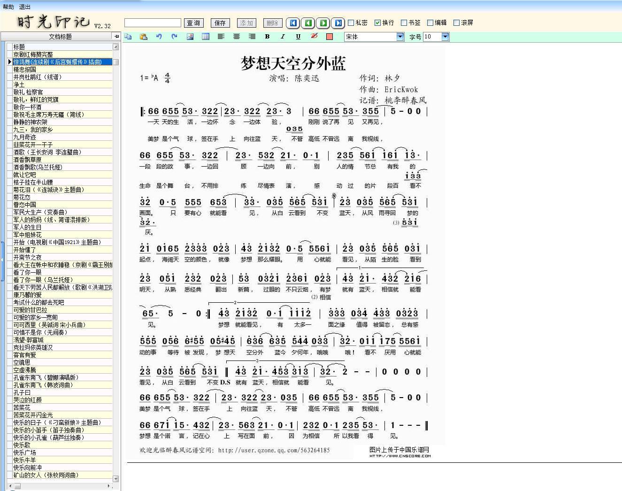Click the document list scroll-up arrow

pos(116,46)
